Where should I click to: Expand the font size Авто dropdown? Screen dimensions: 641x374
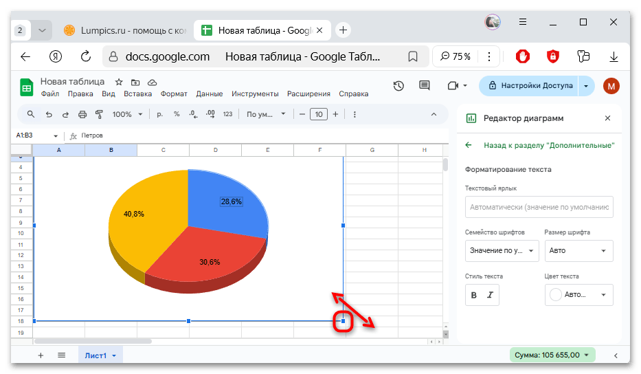pos(578,251)
